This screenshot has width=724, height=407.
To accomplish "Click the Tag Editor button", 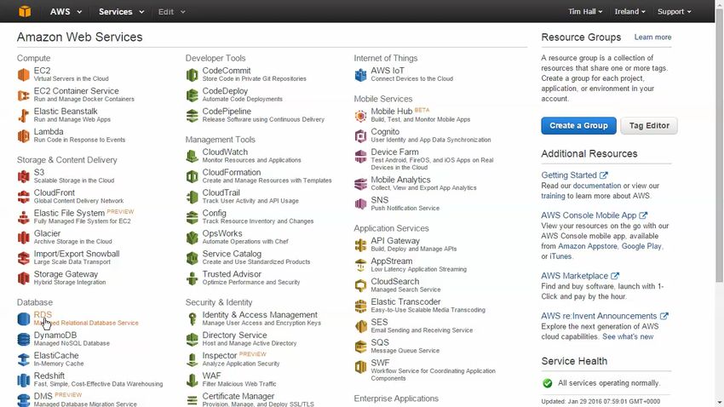I will coord(648,125).
